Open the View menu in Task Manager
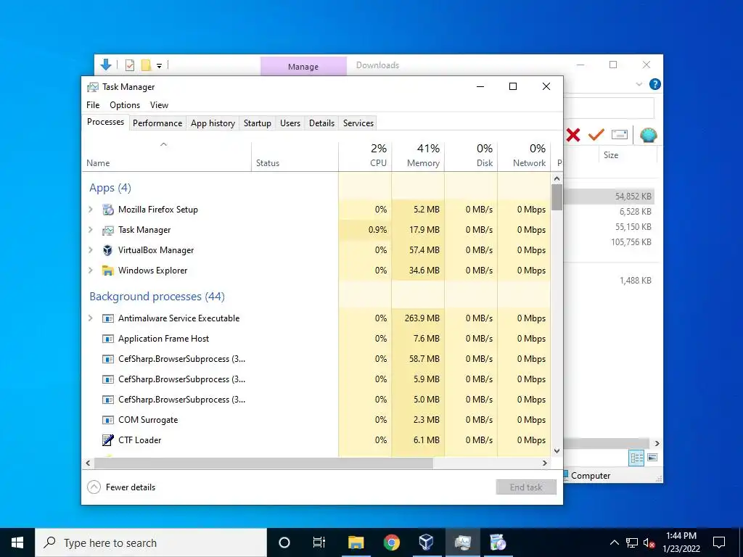 [159, 105]
